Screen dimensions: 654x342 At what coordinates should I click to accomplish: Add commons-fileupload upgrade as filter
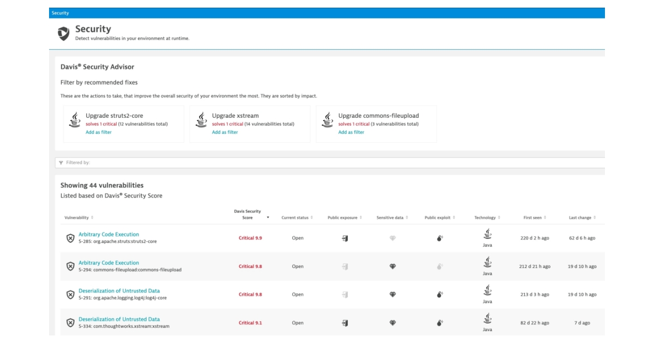(352, 132)
